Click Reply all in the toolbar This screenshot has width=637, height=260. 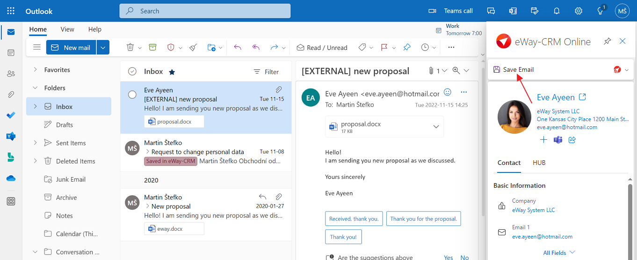tap(256, 47)
